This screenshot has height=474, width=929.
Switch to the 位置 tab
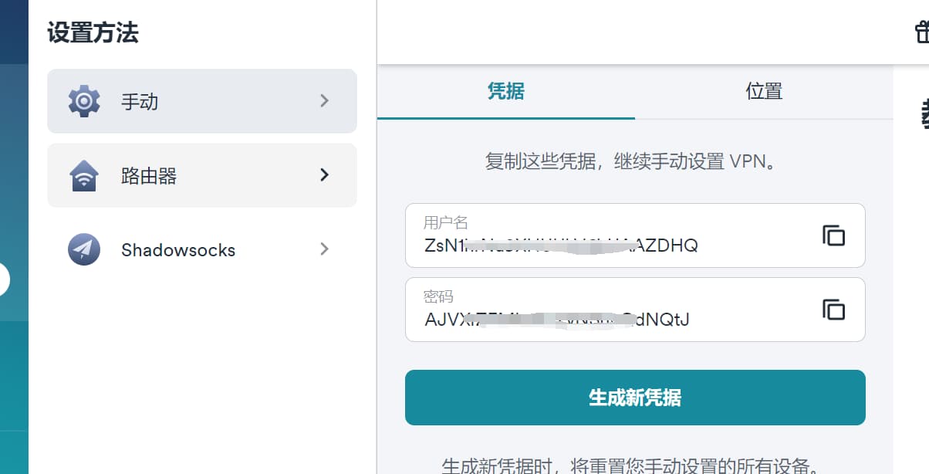tap(764, 91)
